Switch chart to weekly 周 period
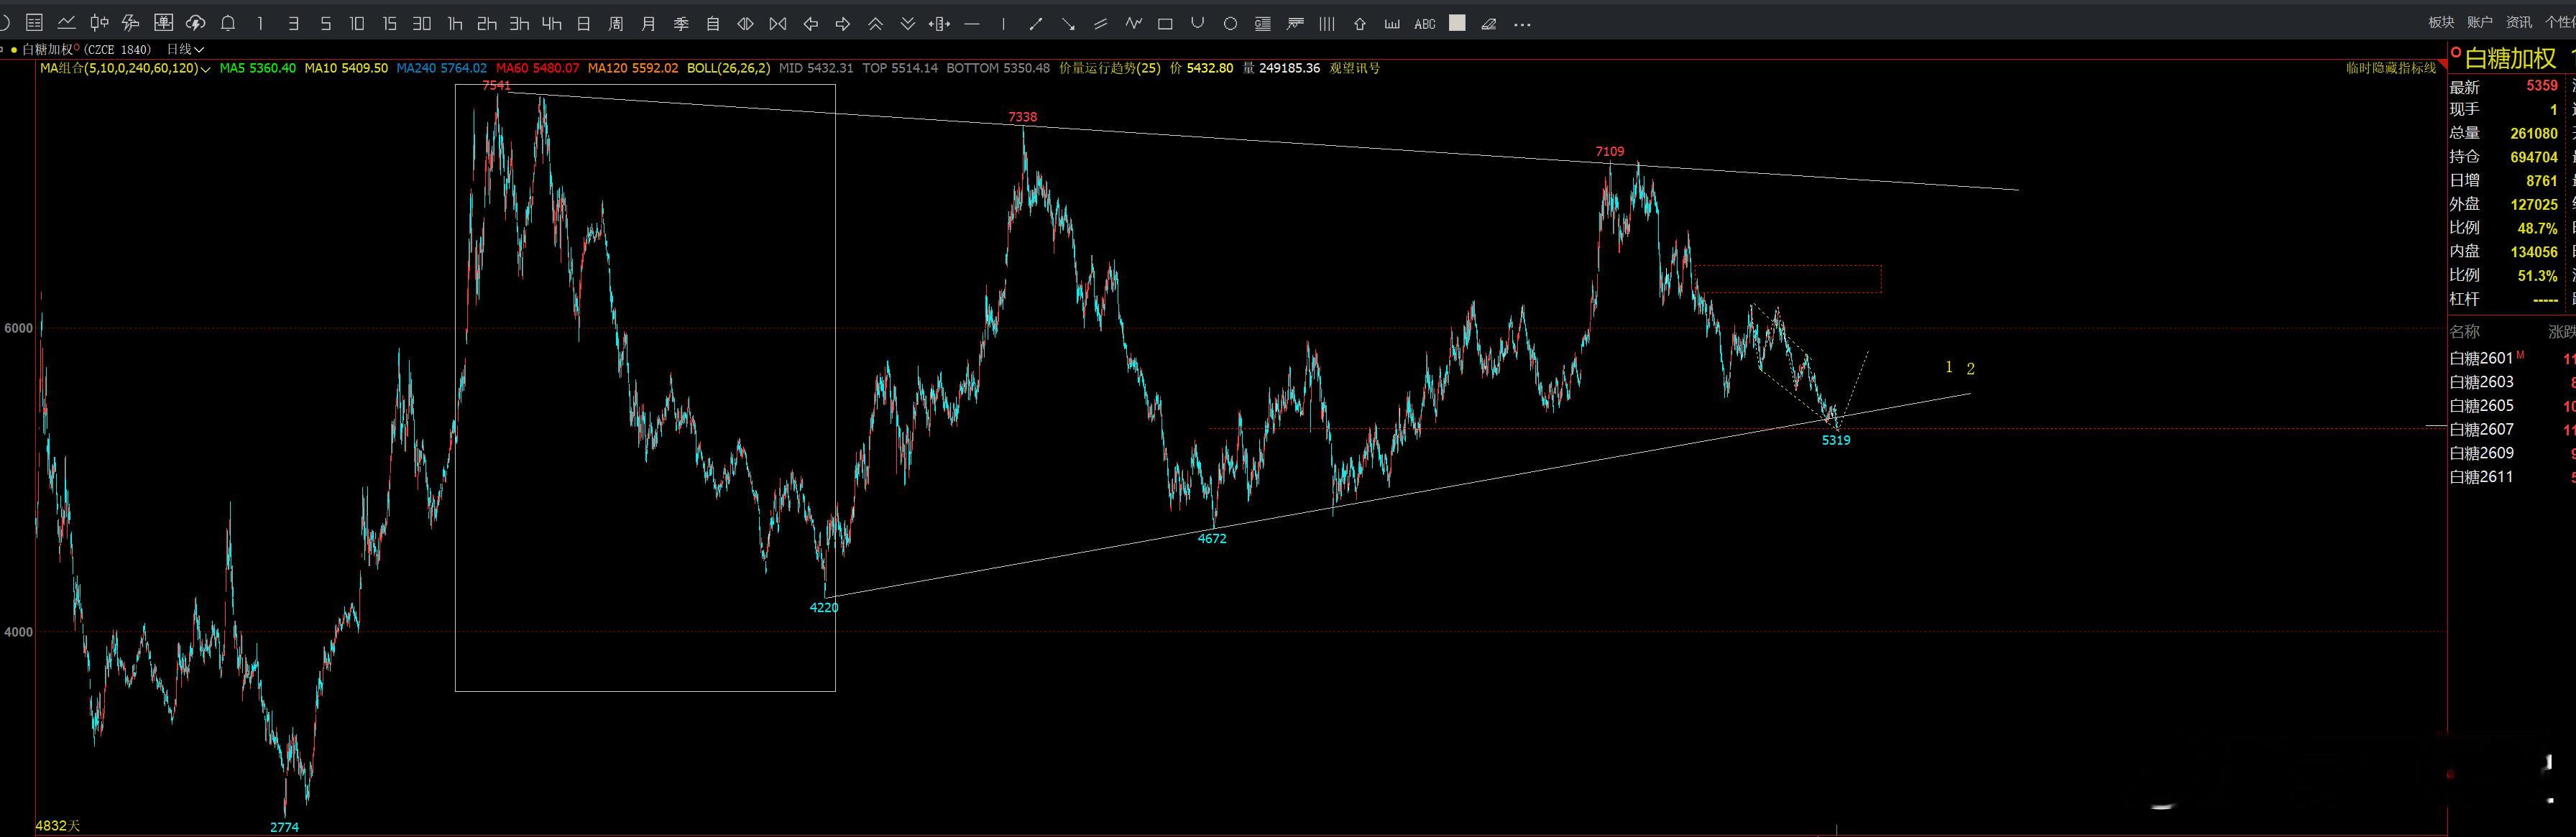Viewport: 2576px width, 837px height. (x=616, y=23)
